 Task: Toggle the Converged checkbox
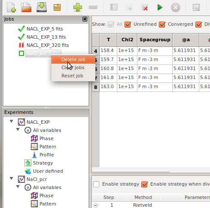tap(162, 24)
